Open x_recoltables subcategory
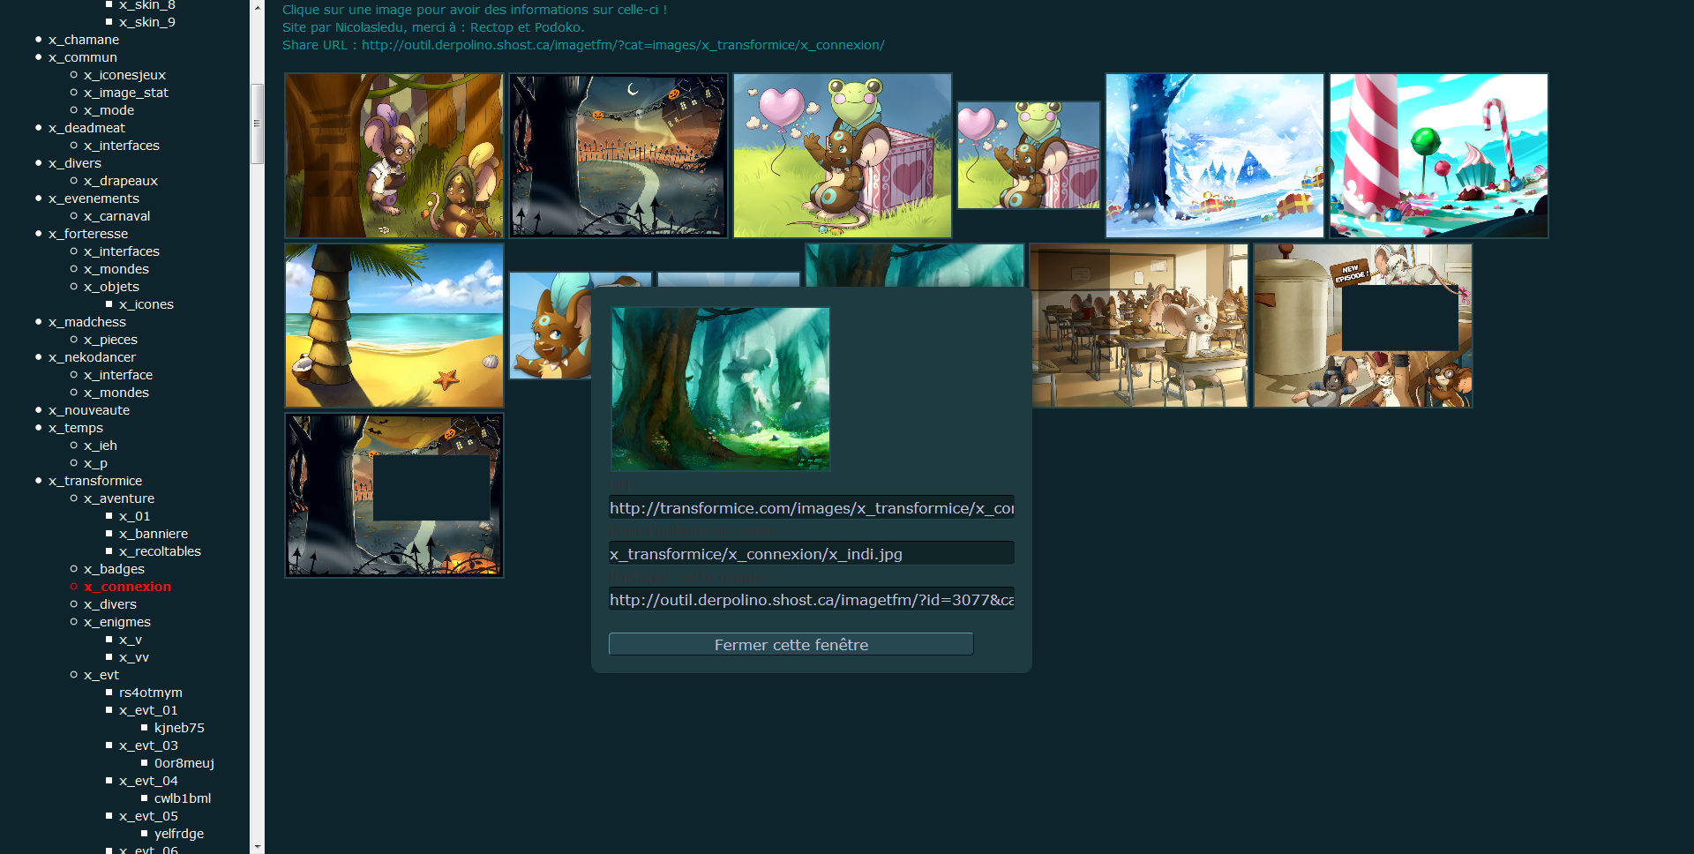The image size is (1694, 854). tap(160, 551)
